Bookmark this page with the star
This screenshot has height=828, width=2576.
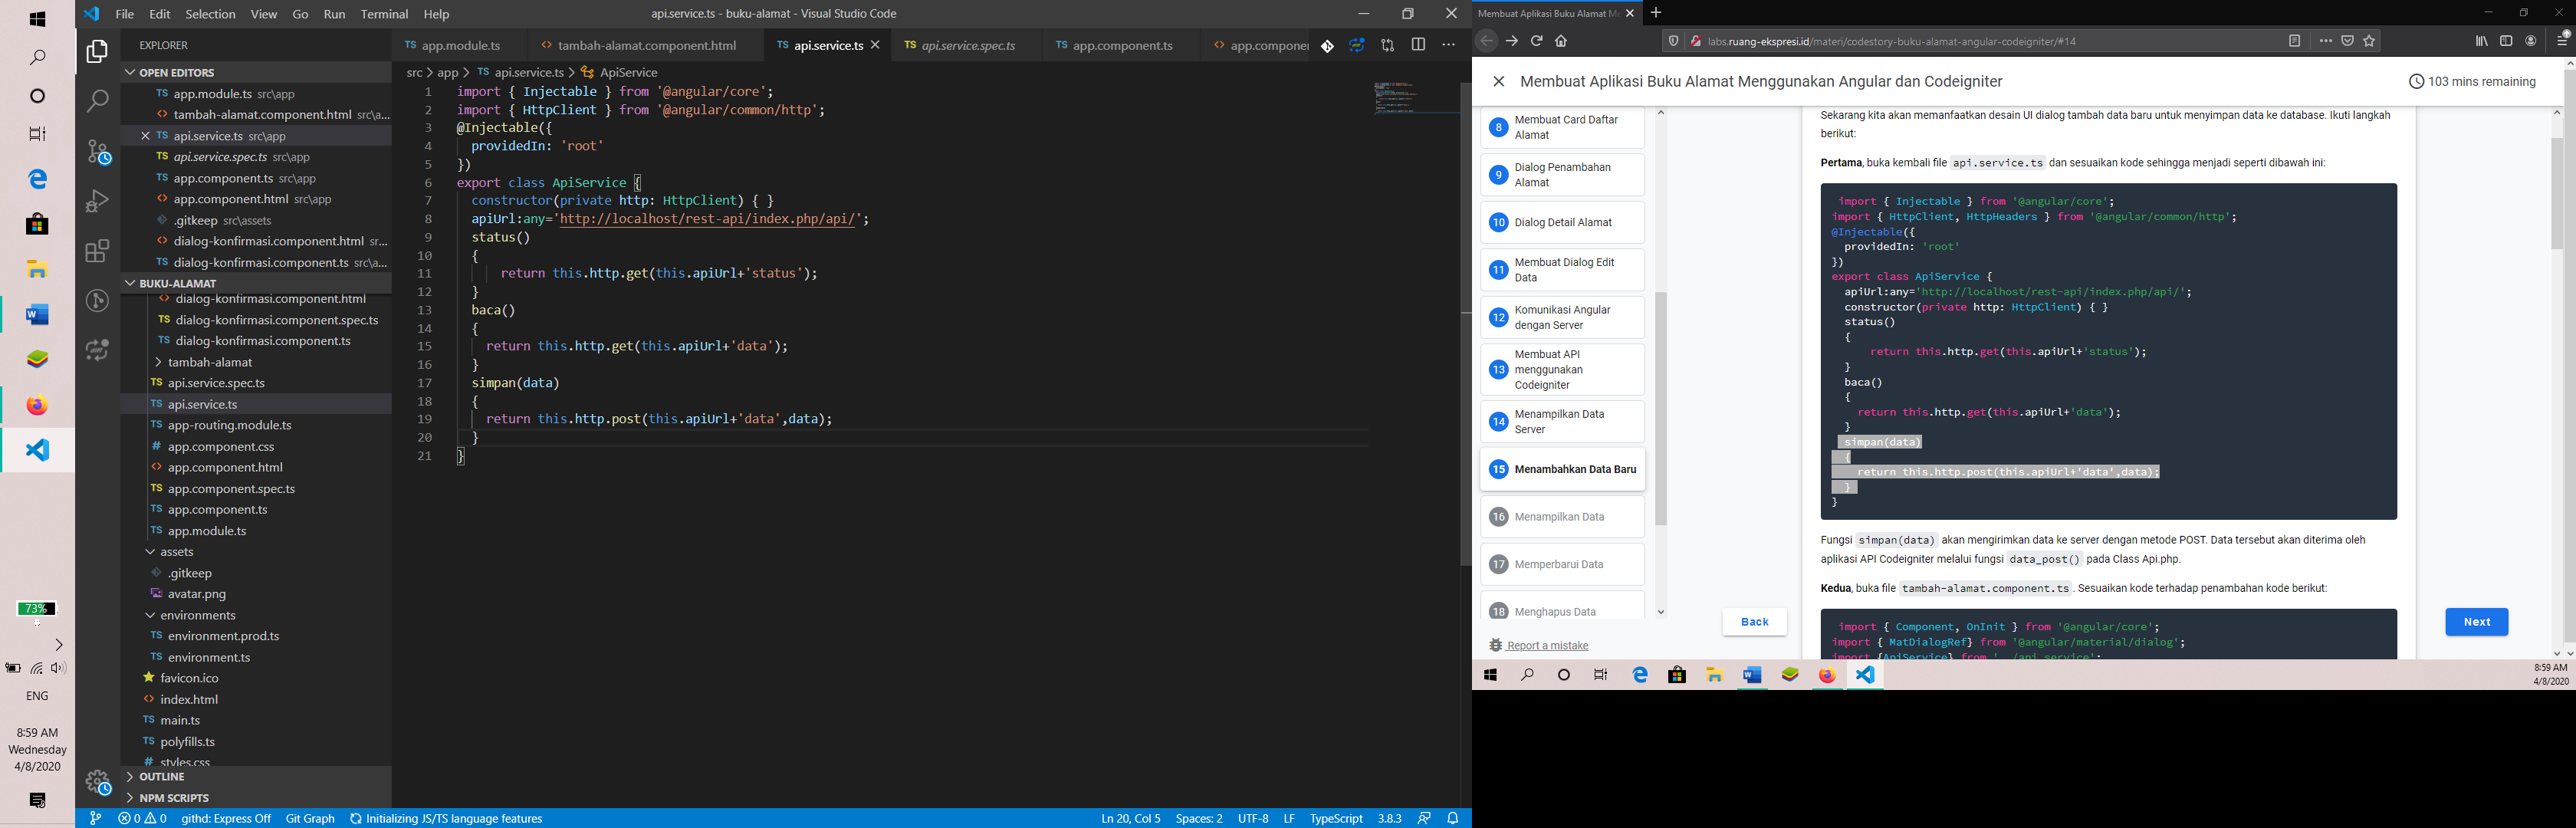(x=2369, y=41)
